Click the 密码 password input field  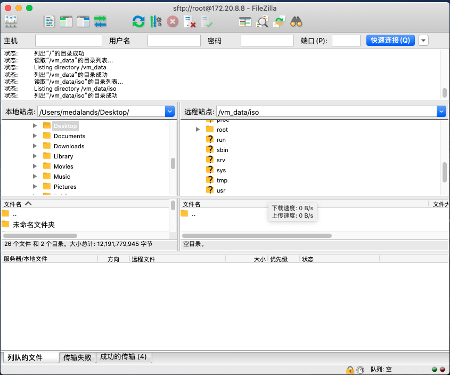[x=267, y=41]
